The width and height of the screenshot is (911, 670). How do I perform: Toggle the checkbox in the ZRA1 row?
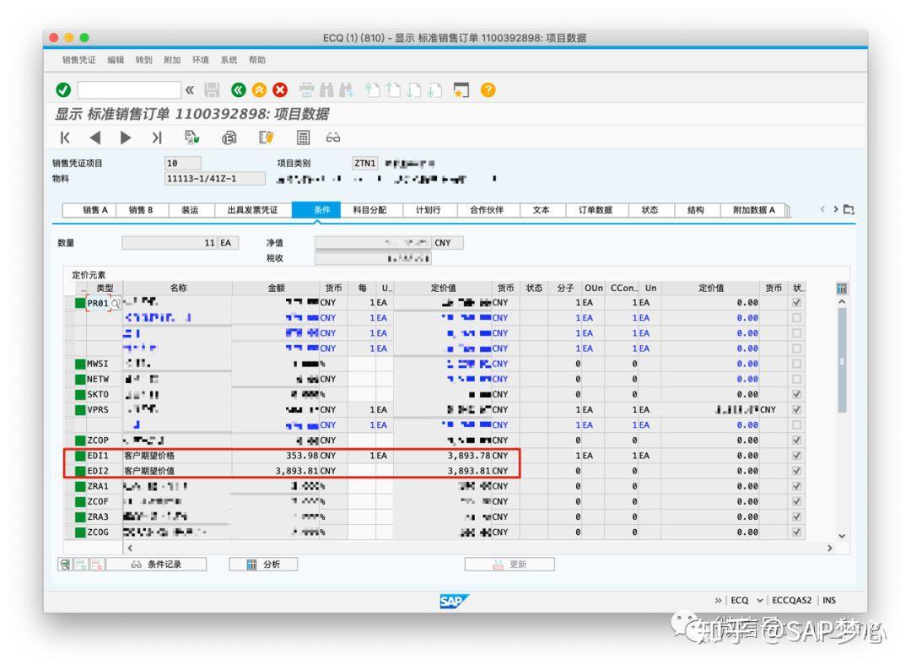(x=796, y=486)
